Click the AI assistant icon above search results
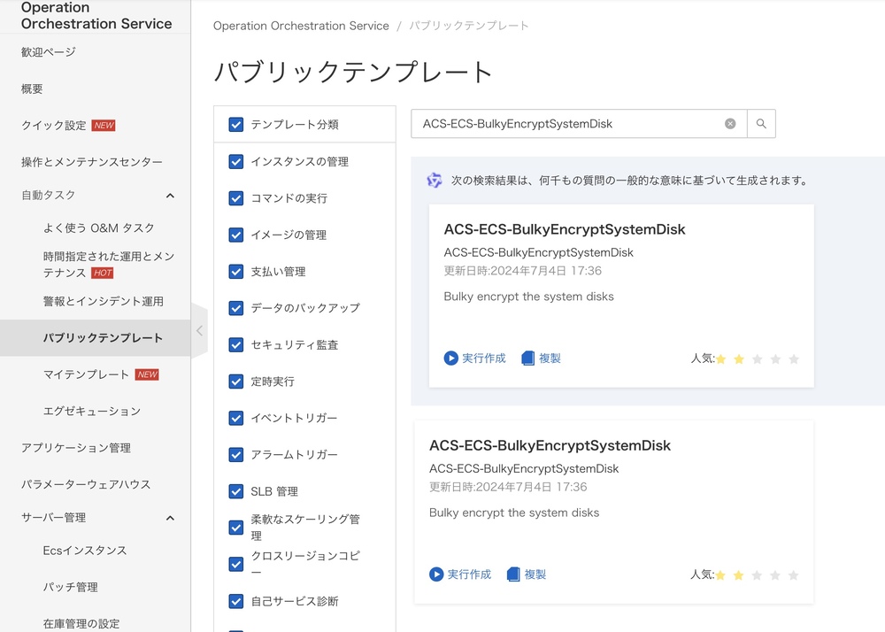 435,180
